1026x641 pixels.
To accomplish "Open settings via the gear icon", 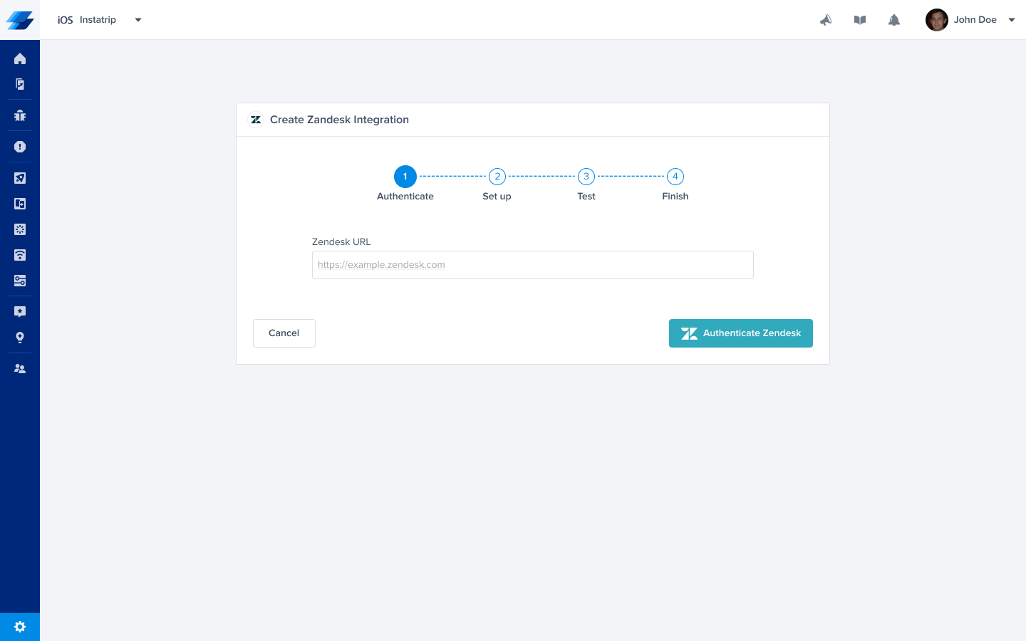I will (x=20, y=627).
